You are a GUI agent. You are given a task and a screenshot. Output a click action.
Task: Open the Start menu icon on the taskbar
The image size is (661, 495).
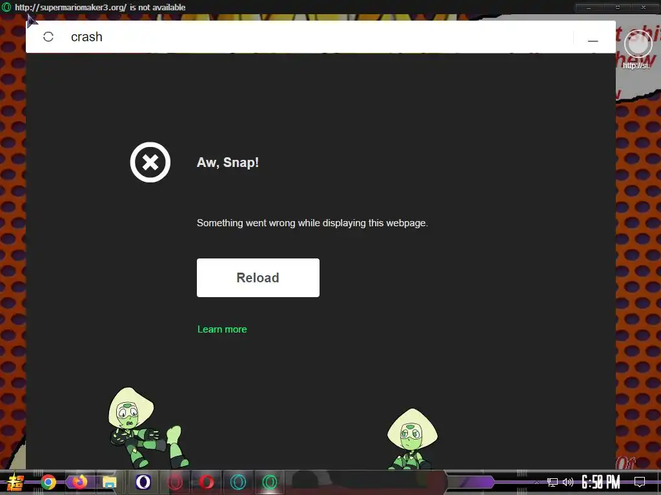tap(14, 482)
